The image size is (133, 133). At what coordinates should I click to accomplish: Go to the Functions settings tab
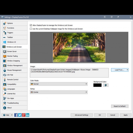15,28
